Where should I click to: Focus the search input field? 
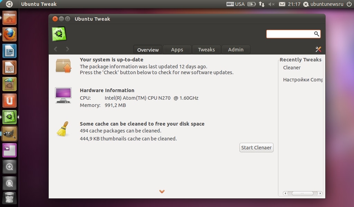293,34
